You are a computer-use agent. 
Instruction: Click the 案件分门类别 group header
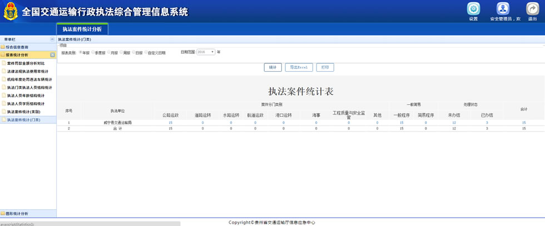(x=271, y=104)
